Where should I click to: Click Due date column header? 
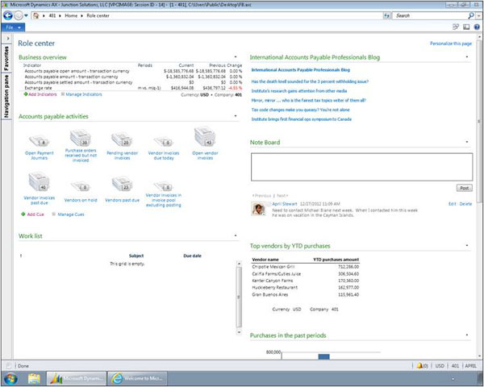pos(192,256)
